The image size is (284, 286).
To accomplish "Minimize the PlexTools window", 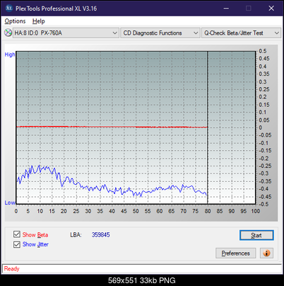I will point(226,8).
